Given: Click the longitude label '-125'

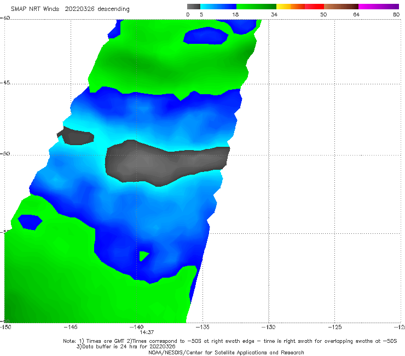Looking at the screenshot, I should (x=334, y=327).
